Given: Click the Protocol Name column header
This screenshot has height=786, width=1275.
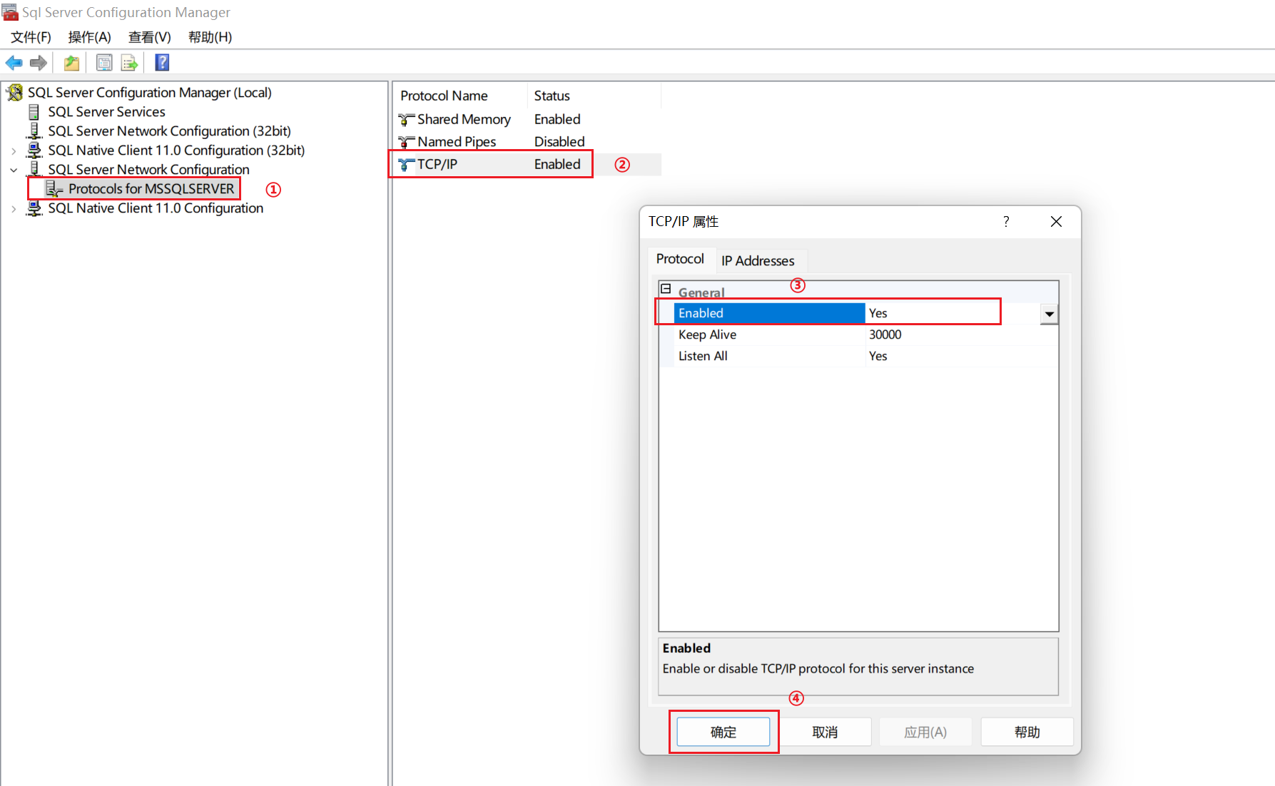Looking at the screenshot, I should pyautogui.click(x=460, y=96).
